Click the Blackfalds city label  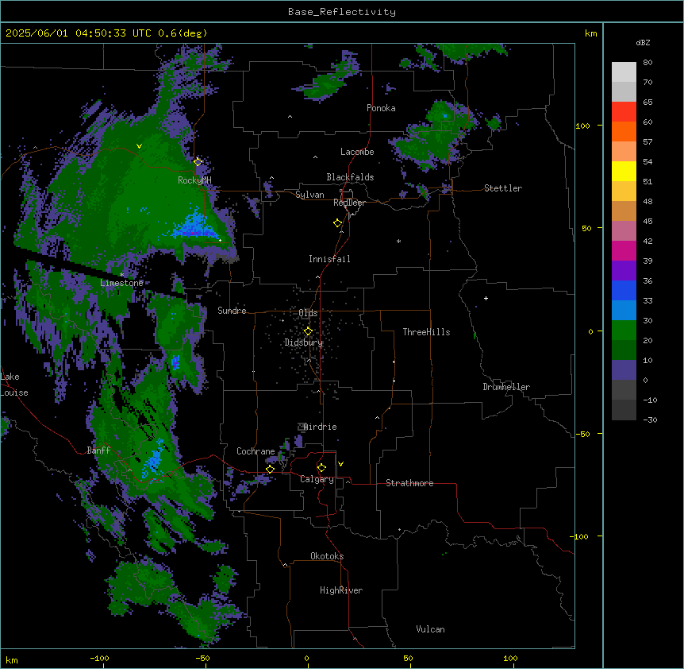350,177
